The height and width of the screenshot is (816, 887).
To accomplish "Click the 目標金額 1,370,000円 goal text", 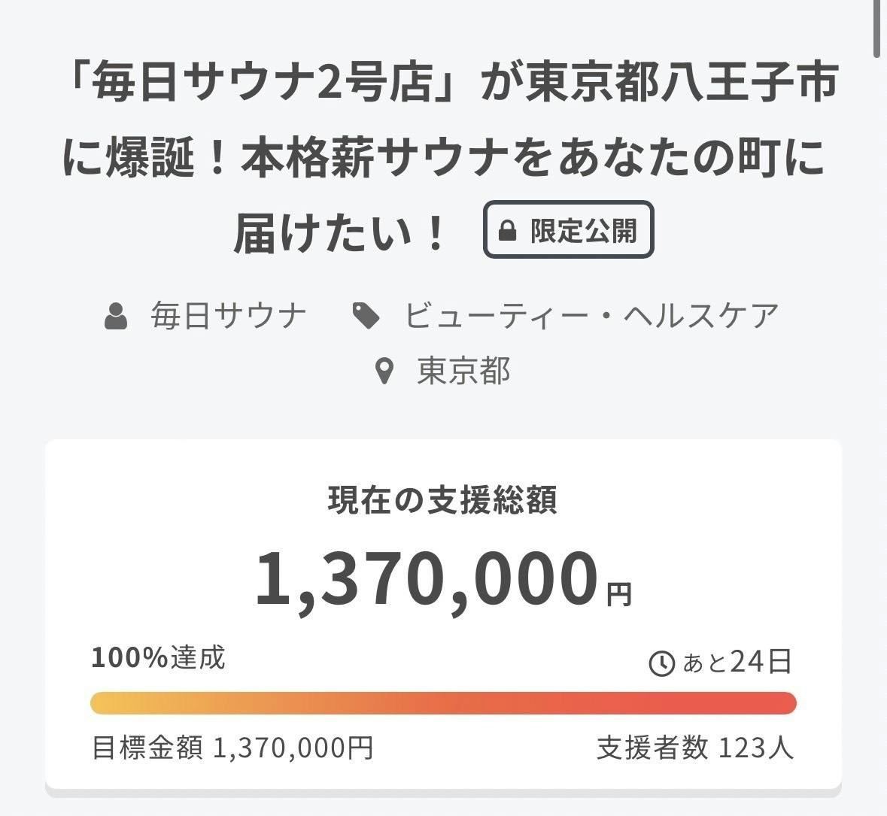I will pos(232,748).
